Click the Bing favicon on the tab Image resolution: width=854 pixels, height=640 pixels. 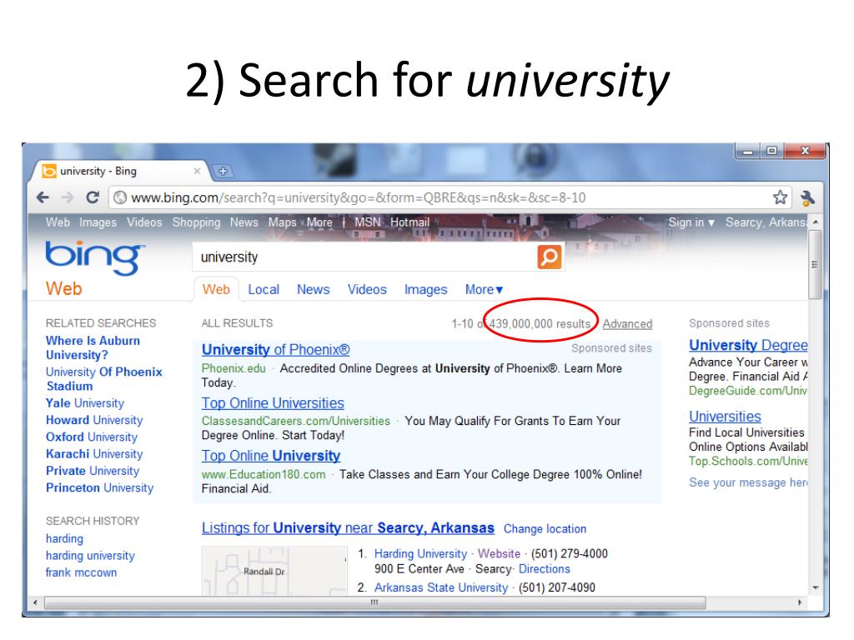(x=49, y=171)
